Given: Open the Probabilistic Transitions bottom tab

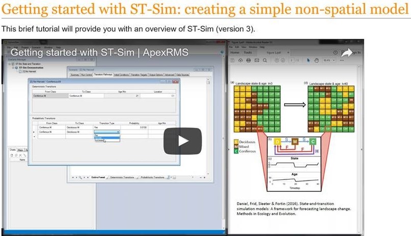Looking at the screenshot, I should [x=152, y=177].
